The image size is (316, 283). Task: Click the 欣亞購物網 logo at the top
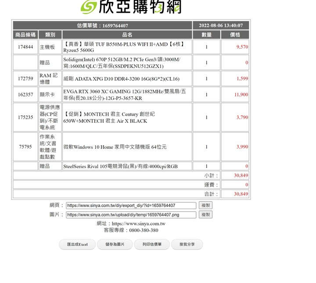pos(131,7)
